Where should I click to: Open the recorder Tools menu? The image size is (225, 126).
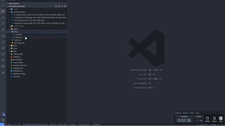coord(192,113)
